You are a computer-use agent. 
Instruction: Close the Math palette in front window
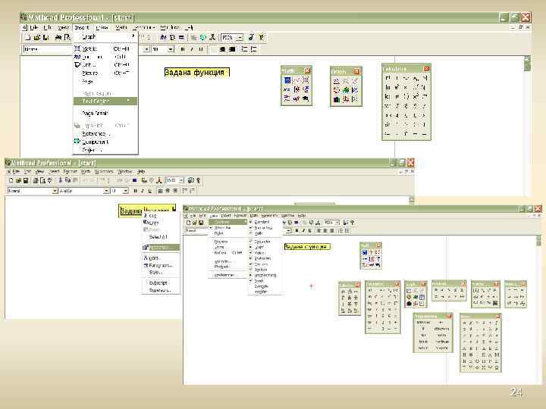coord(378,245)
